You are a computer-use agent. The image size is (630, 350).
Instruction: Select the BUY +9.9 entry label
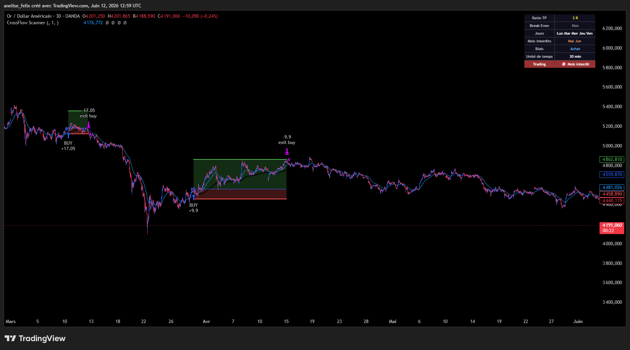194,208
